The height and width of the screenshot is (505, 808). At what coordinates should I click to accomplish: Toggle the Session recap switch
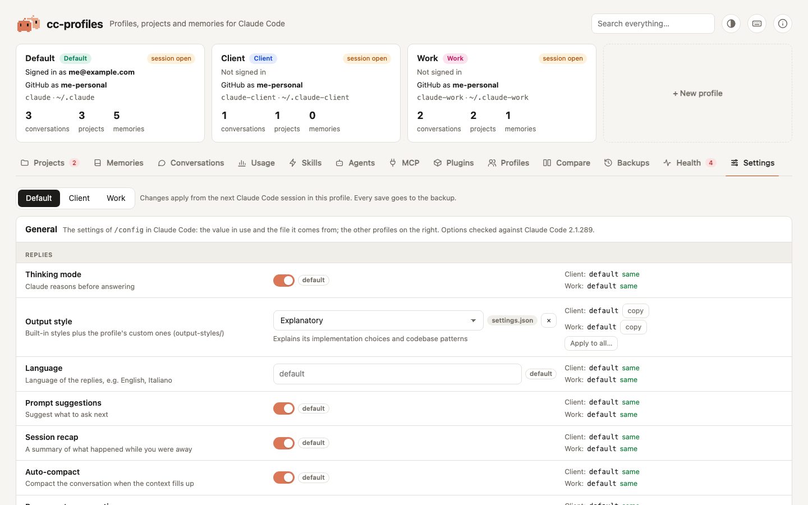point(284,443)
